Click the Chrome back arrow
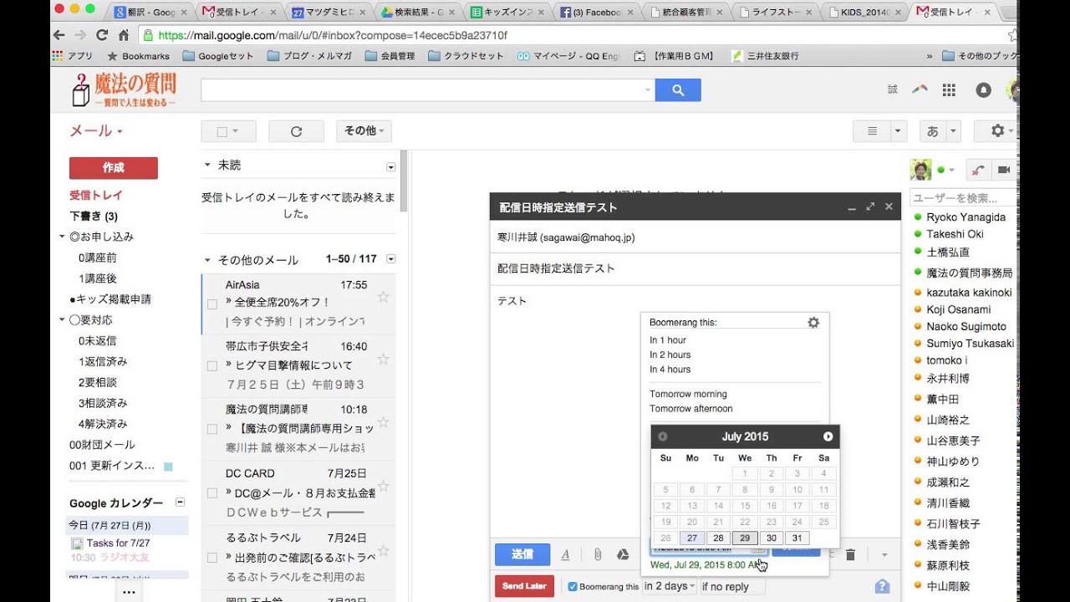The height and width of the screenshot is (602, 1070). [x=59, y=35]
